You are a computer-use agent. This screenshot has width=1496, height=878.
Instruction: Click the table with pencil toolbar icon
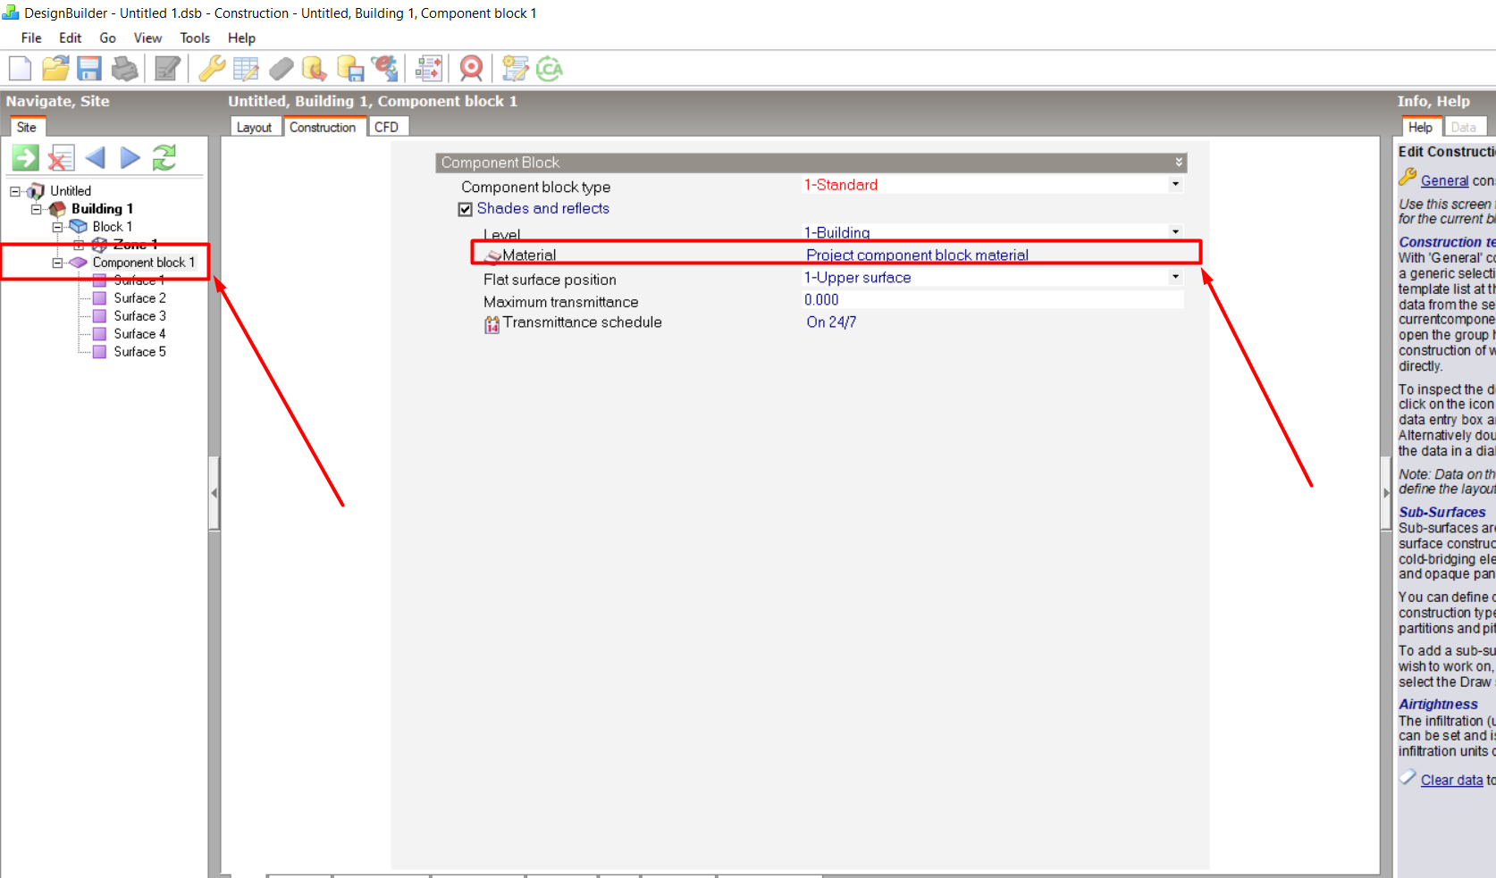tap(246, 69)
